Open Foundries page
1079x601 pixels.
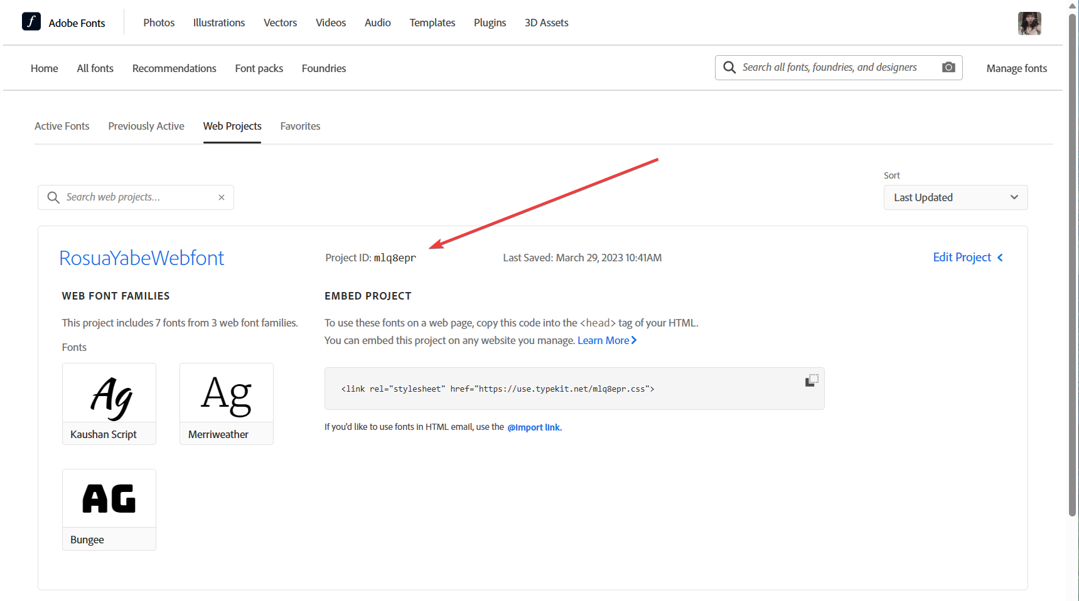324,68
